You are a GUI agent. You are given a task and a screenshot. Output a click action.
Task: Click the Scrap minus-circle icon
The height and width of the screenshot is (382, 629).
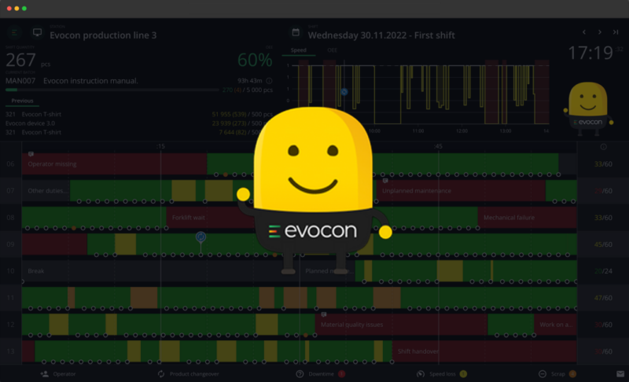point(543,374)
